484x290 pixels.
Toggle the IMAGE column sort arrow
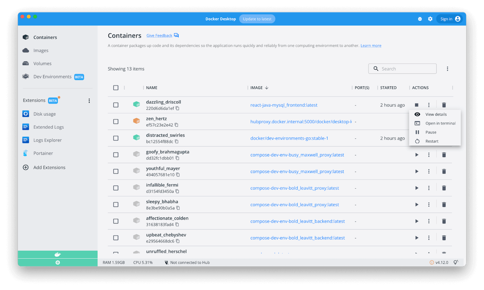click(x=267, y=88)
